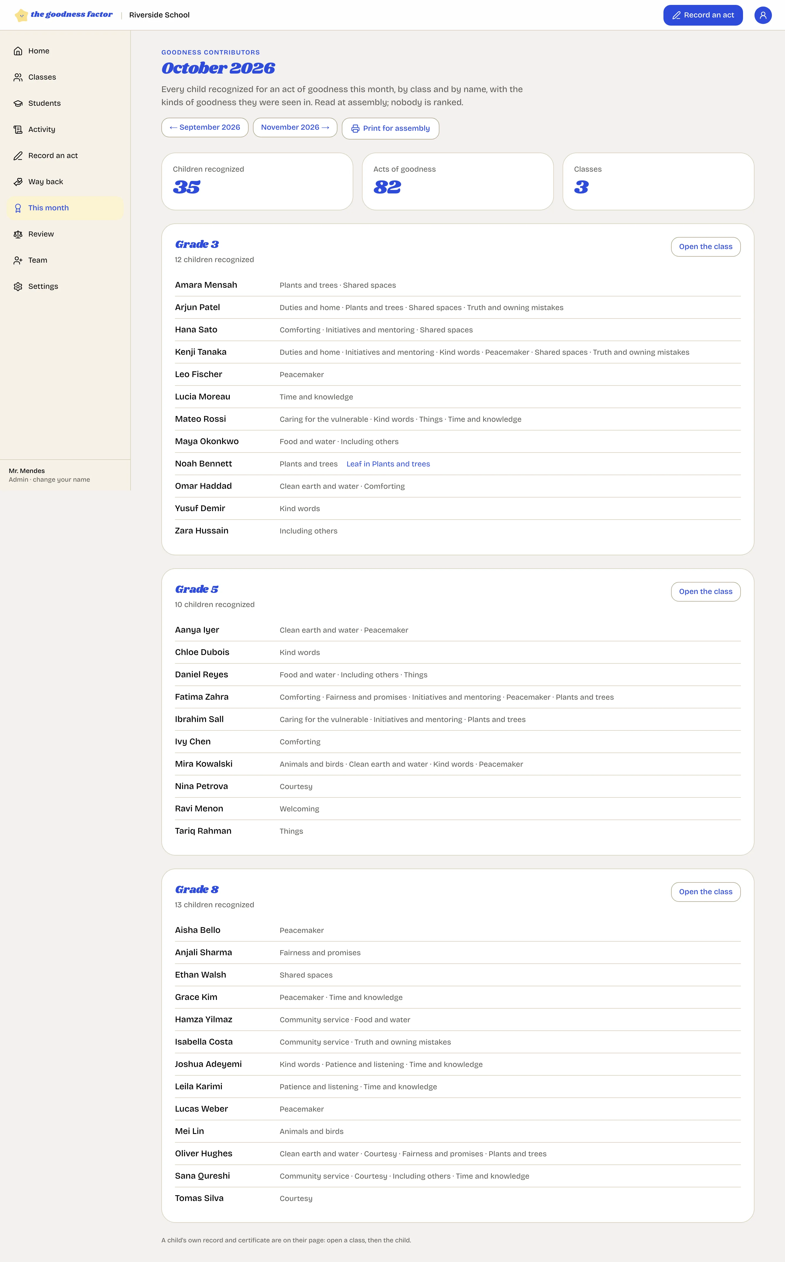The image size is (785, 1262).
Task: Go to the Students section
Action: (65, 103)
